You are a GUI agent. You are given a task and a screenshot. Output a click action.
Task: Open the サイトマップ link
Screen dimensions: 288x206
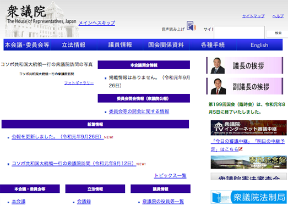pyautogui.click(x=253, y=16)
